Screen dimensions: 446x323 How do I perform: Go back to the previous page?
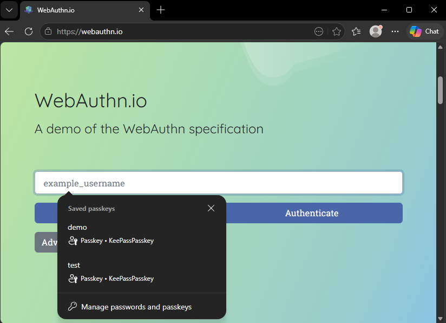[x=9, y=31]
